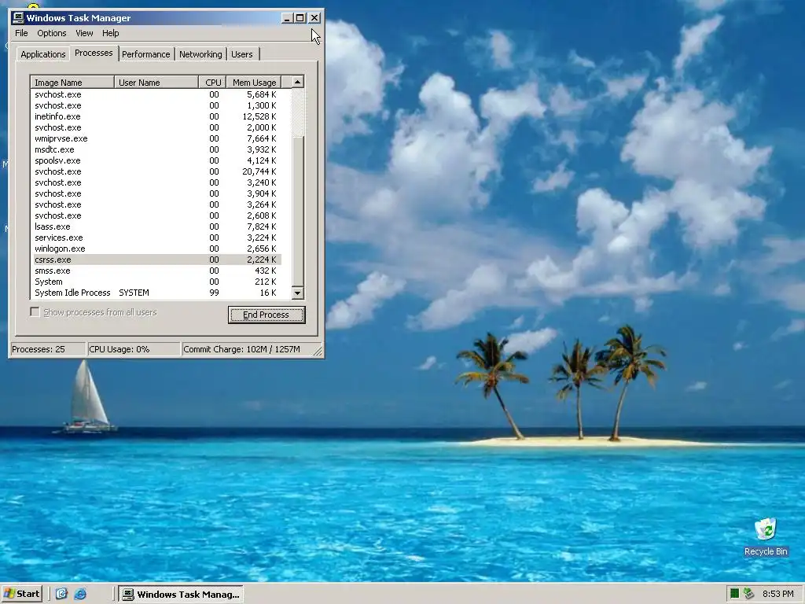This screenshot has height=604, width=805.
Task: Toggle Show processes from all users checkbox
Action: [x=35, y=311]
